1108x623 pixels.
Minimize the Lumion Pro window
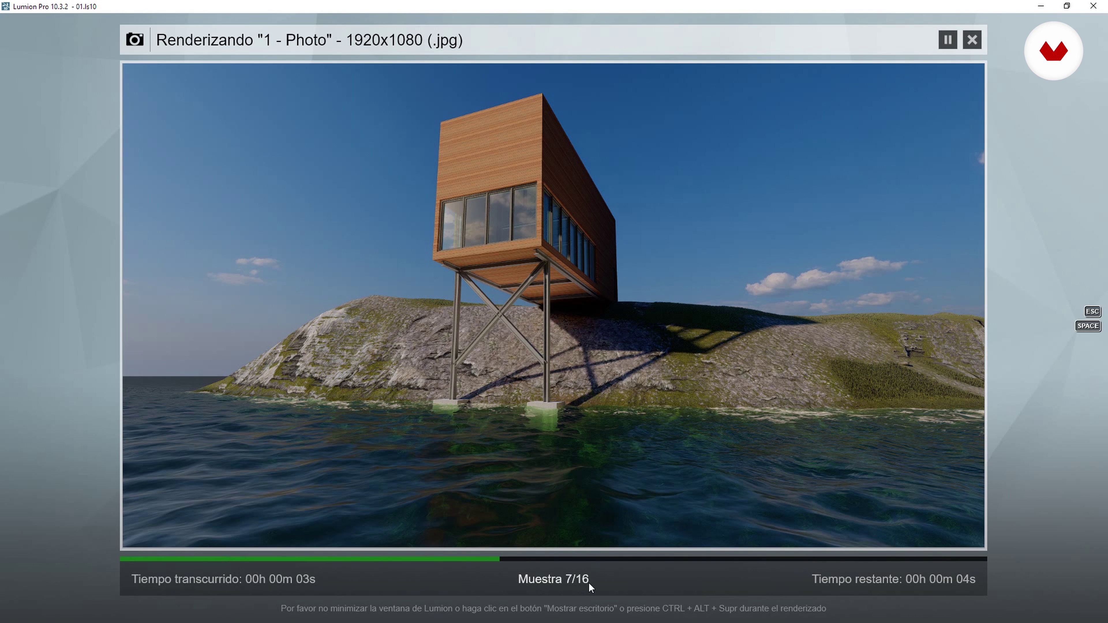(1040, 6)
